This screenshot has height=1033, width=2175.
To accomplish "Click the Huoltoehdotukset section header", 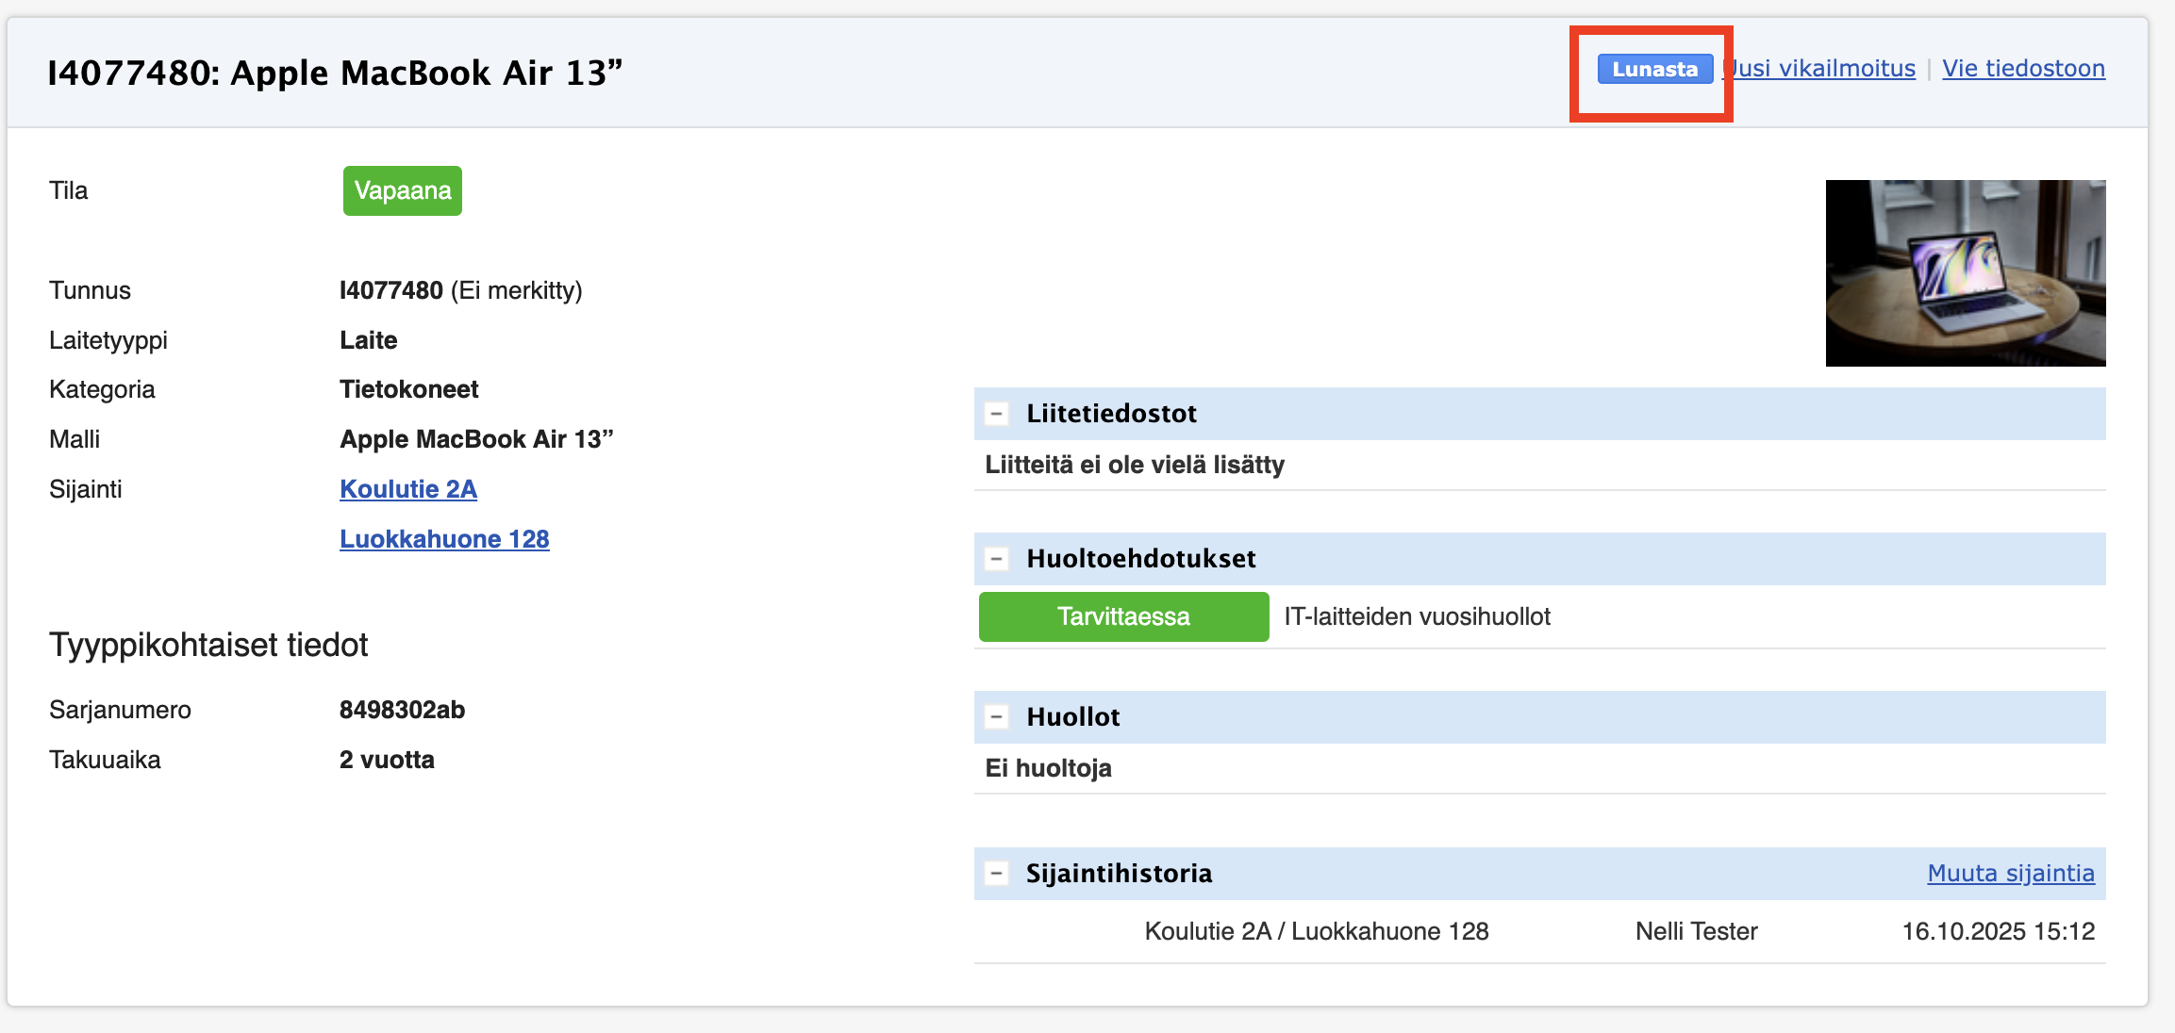I will pyautogui.click(x=1140, y=559).
